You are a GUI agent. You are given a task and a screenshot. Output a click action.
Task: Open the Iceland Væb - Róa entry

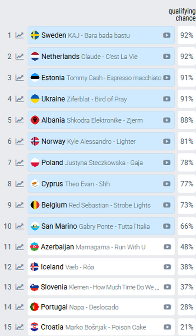tap(101, 267)
